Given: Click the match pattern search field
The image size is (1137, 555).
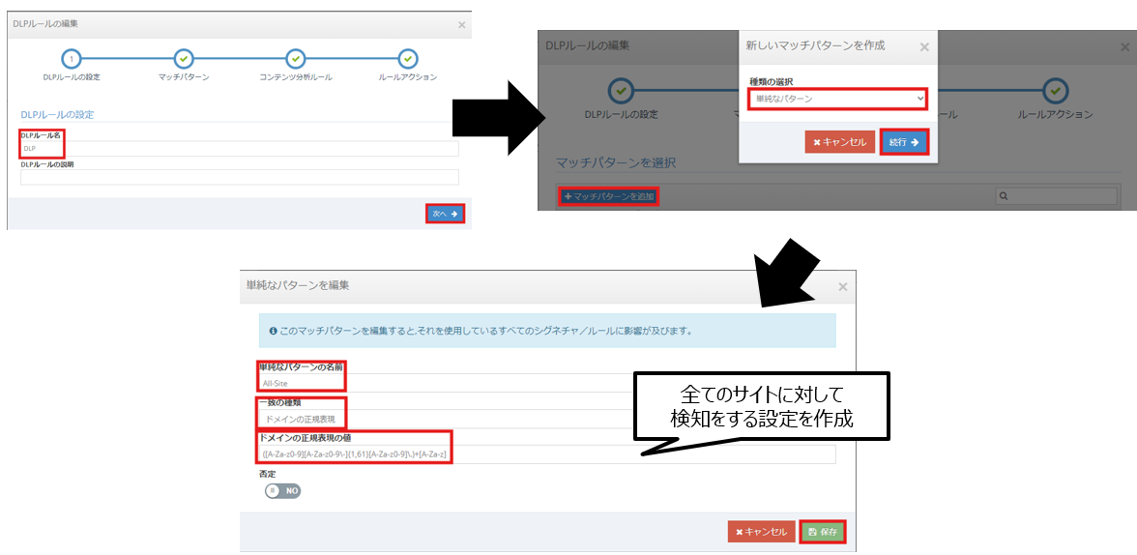Looking at the screenshot, I should [x=1056, y=196].
